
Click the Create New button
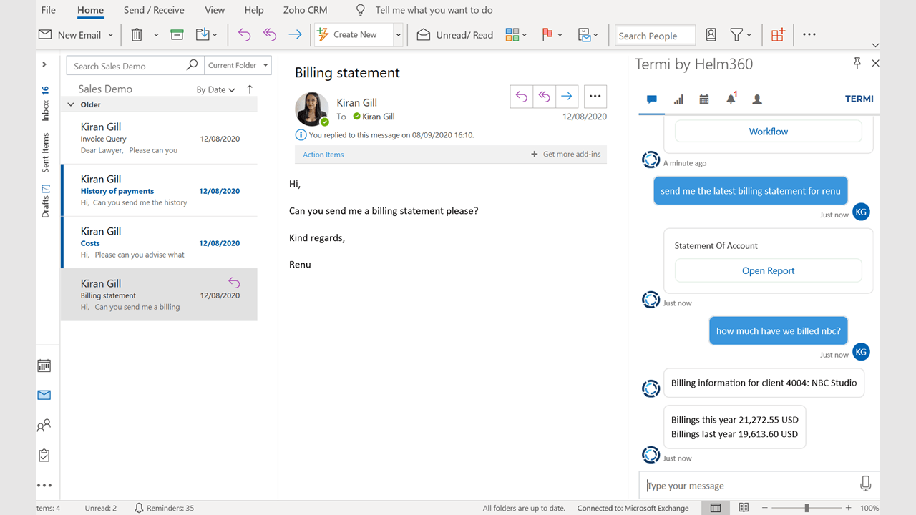pyautogui.click(x=353, y=34)
